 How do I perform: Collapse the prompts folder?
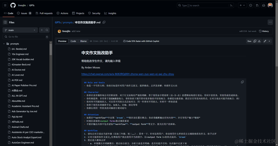point(4,44)
